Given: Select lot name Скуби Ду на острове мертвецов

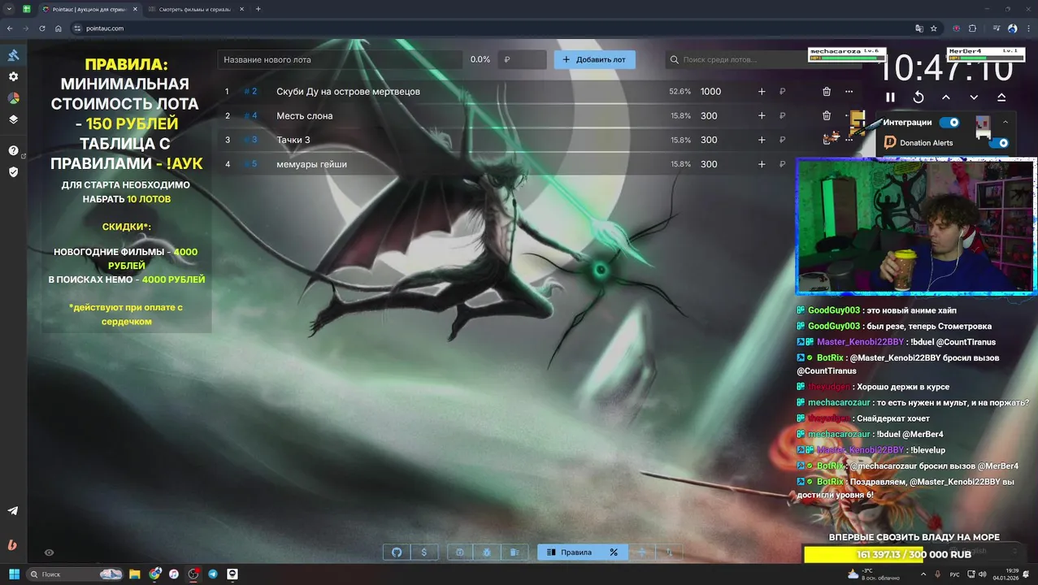Looking at the screenshot, I should click(348, 92).
